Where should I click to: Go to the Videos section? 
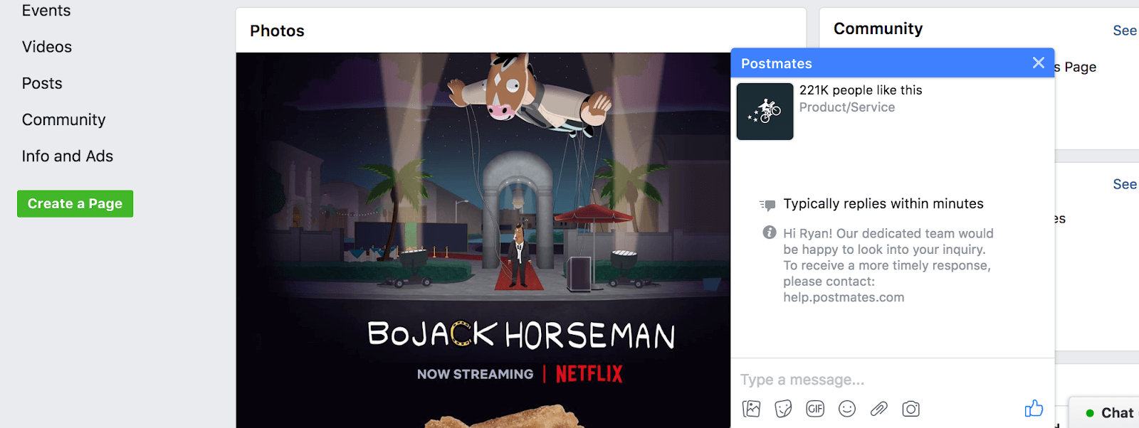click(x=47, y=47)
